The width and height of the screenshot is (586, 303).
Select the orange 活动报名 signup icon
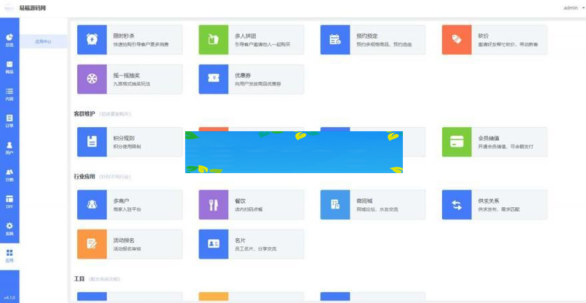pos(92,244)
